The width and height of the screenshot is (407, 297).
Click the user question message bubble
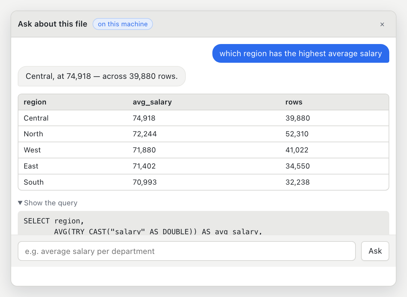301,54
